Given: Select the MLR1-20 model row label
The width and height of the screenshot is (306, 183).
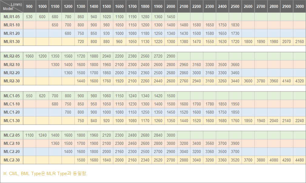Looking at the screenshot, I should (x=12, y=33).
